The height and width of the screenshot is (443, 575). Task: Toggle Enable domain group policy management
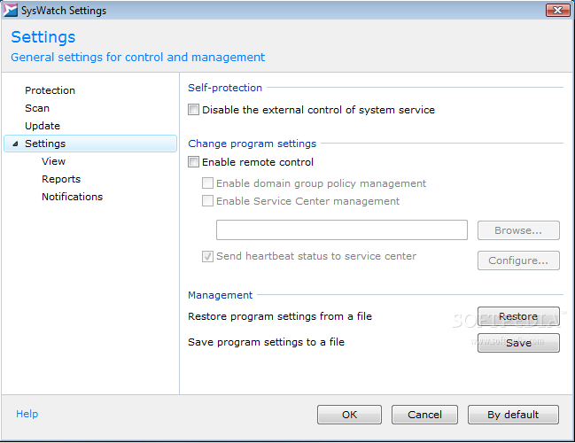pyautogui.click(x=207, y=183)
